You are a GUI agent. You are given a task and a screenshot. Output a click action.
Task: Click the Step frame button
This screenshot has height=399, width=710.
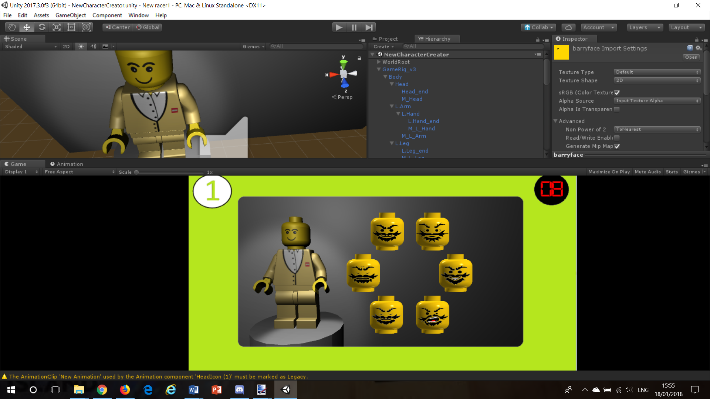tap(369, 27)
